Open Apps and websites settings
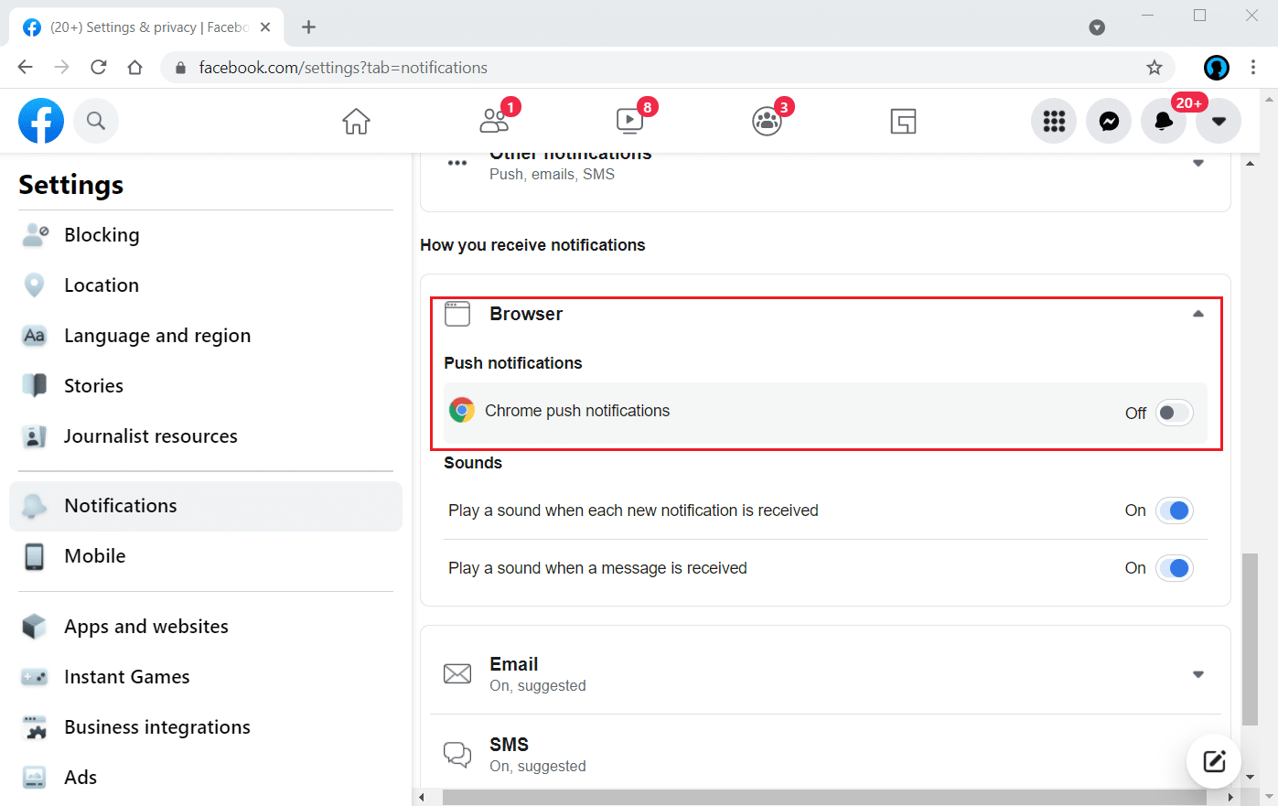This screenshot has height=806, width=1278. (x=146, y=627)
